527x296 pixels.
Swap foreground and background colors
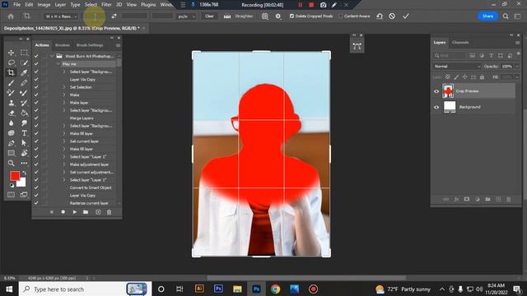[24, 173]
